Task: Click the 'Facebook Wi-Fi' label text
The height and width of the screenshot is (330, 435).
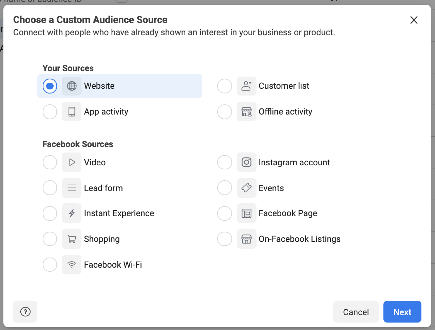Action: point(113,265)
